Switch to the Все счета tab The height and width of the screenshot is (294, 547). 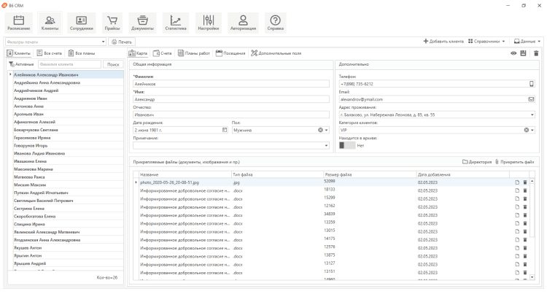[x=48, y=53]
